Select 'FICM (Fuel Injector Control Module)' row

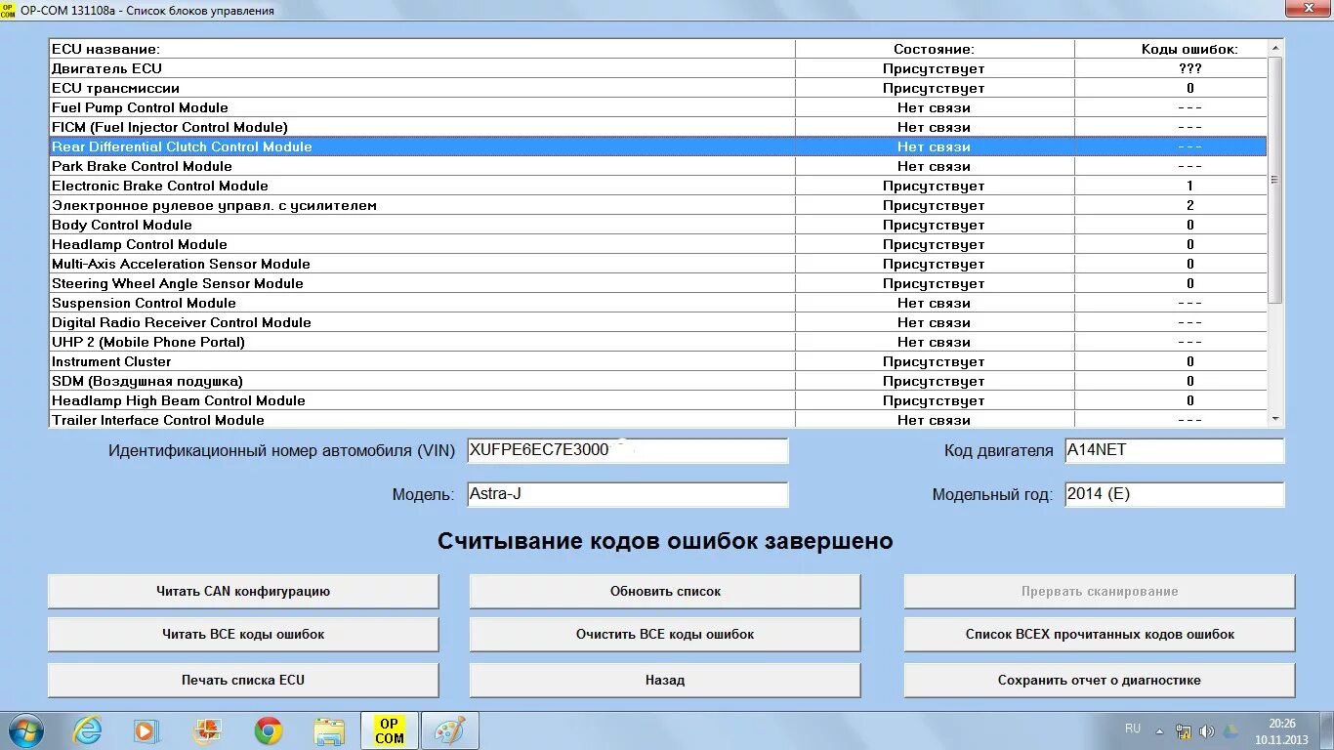(658, 127)
